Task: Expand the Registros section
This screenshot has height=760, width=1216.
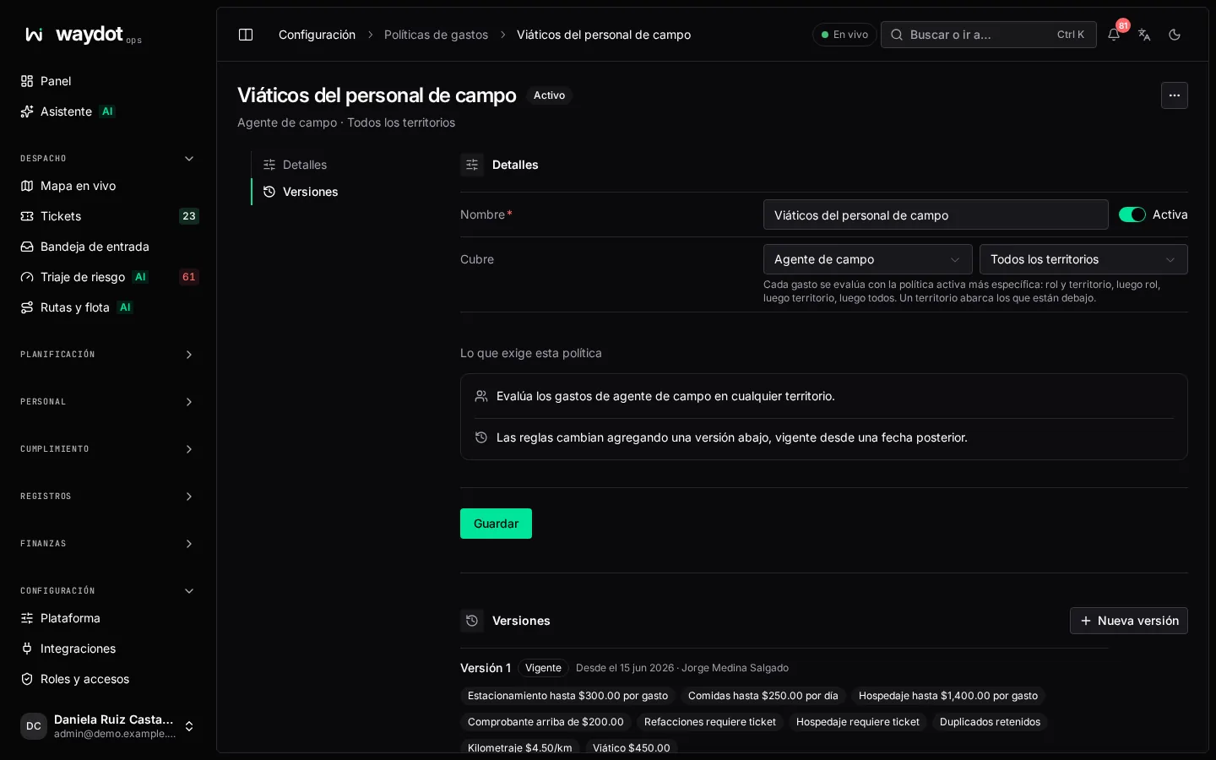Action: tap(108, 497)
